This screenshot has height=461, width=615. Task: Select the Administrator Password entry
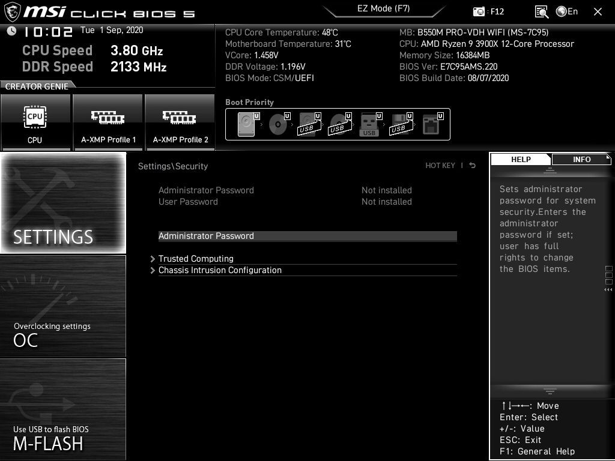(307, 236)
